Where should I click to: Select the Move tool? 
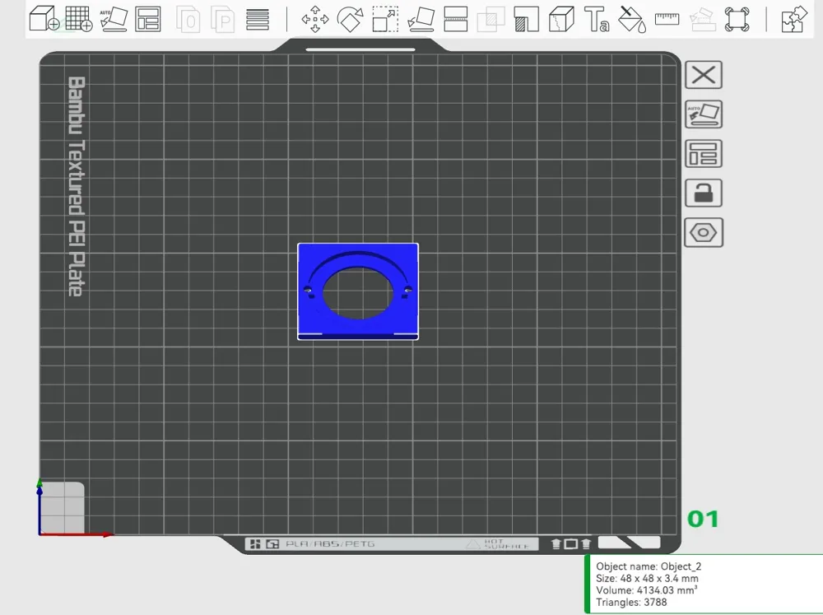[x=315, y=19]
